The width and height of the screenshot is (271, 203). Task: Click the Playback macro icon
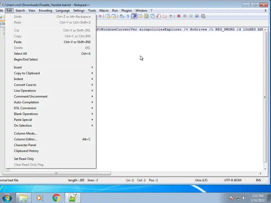pyautogui.click(x=191, y=16)
